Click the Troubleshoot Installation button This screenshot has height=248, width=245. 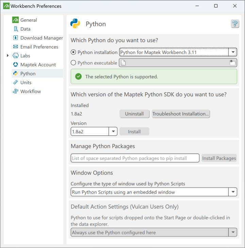[181, 114]
